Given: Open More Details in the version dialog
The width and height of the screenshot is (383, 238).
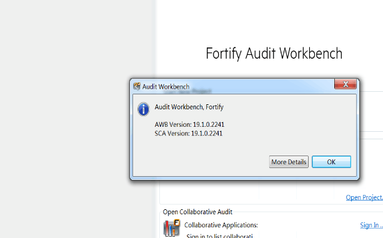Looking at the screenshot, I should coord(289,162).
